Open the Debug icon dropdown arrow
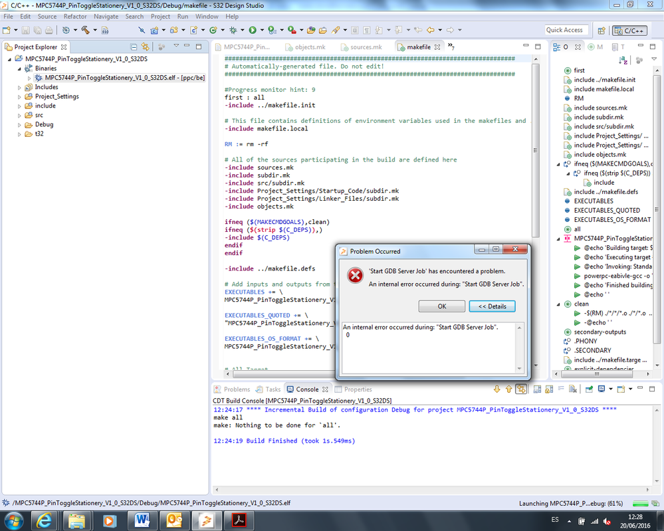 [242, 30]
